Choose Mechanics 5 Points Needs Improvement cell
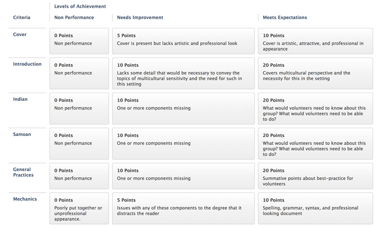The width and height of the screenshot is (384, 230). pos(183,209)
